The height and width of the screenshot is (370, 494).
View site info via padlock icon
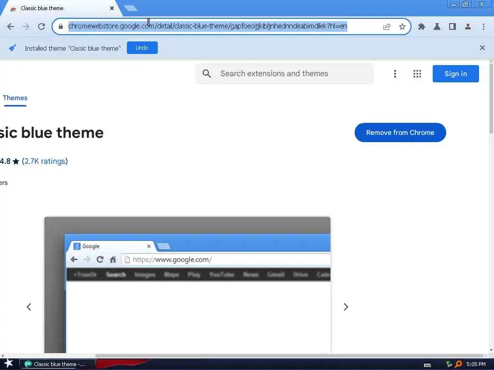[x=61, y=26]
